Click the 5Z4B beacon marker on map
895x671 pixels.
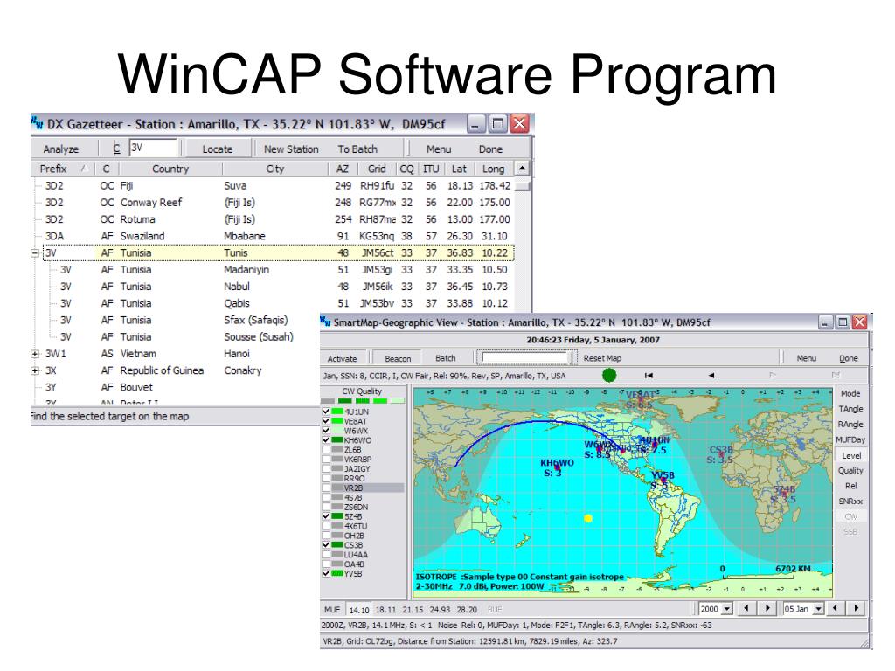[784, 495]
